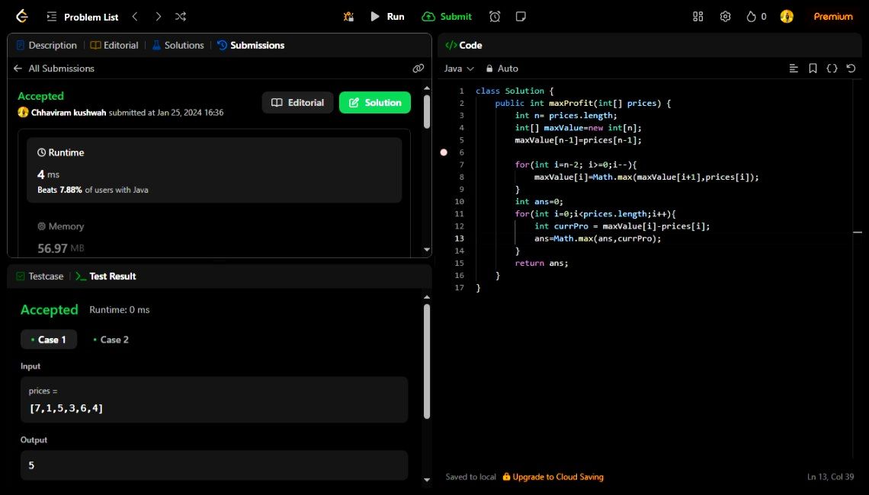Switch to the Description tab
The image size is (869, 495).
[x=46, y=46]
